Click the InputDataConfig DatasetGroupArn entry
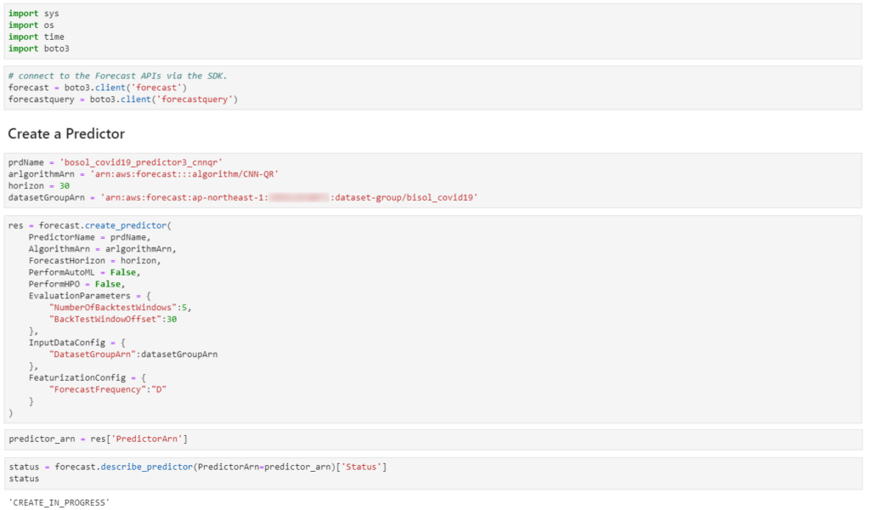The width and height of the screenshot is (870, 510). tap(133, 354)
